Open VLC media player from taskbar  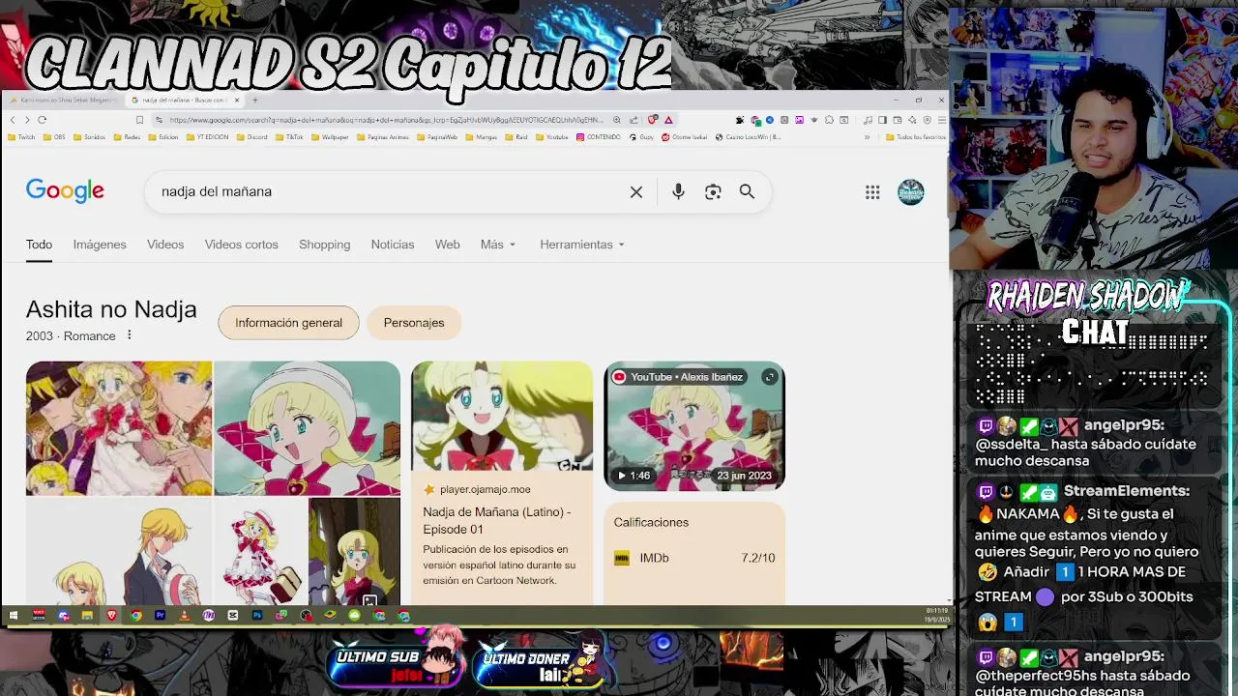[x=184, y=615]
